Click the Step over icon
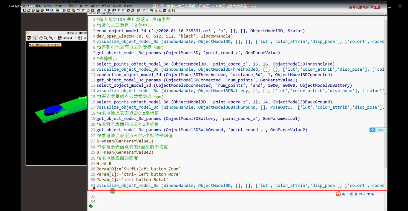Image resolution: width=408 pixels, height=211 pixels. (110, 10)
